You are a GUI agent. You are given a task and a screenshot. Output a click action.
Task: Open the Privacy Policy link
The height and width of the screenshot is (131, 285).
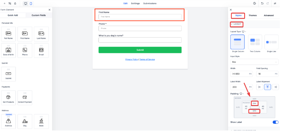click(132, 60)
